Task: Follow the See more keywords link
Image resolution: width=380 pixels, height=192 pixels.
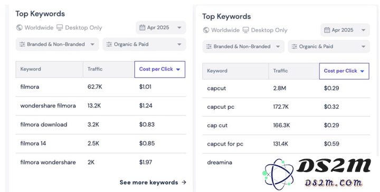Action: click(x=153, y=183)
